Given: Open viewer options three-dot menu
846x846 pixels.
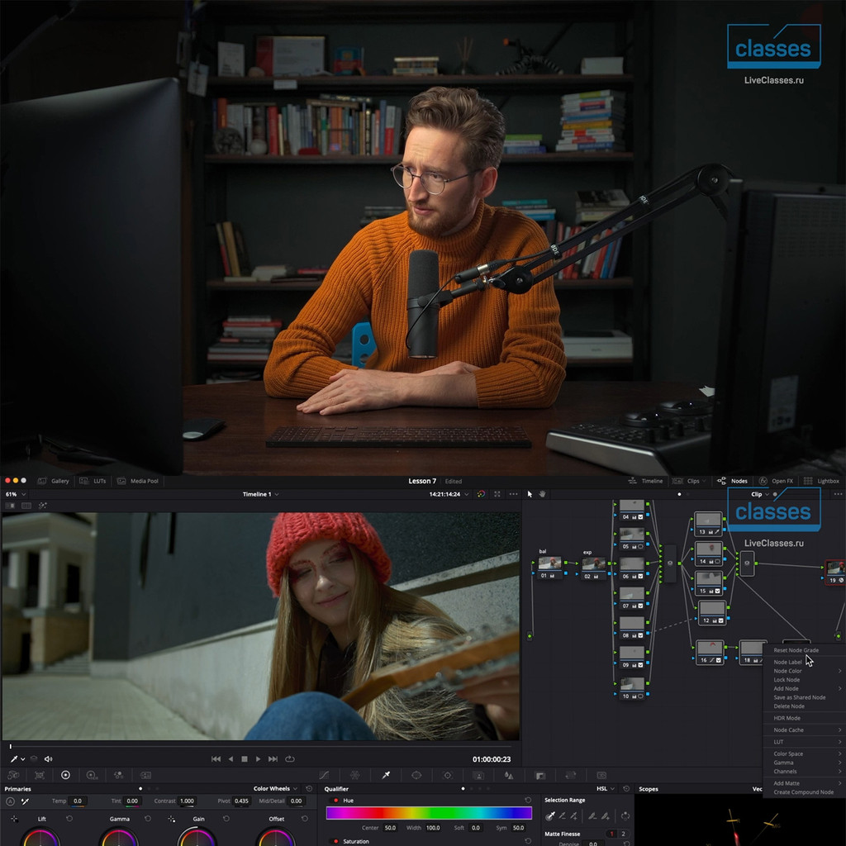Looking at the screenshot, I should [513, 494].
